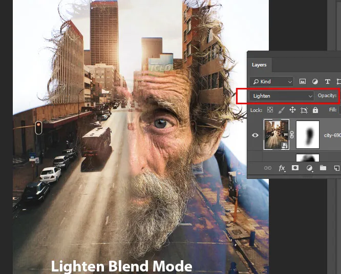341x274 pixels.
Task: Select the city-690 layer name
Action: (x=332, y=135)
